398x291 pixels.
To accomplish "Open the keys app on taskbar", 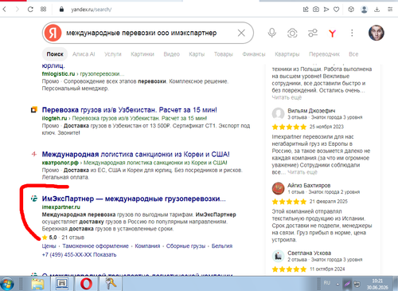I will pyautogui.click(x=111, y=284).
